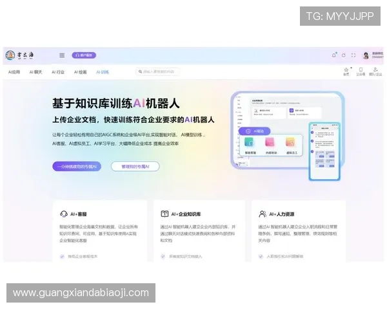Switch to the AI 绘画 tab
Viewport: 387px width, 309px height.
click(x=81, y=72)
